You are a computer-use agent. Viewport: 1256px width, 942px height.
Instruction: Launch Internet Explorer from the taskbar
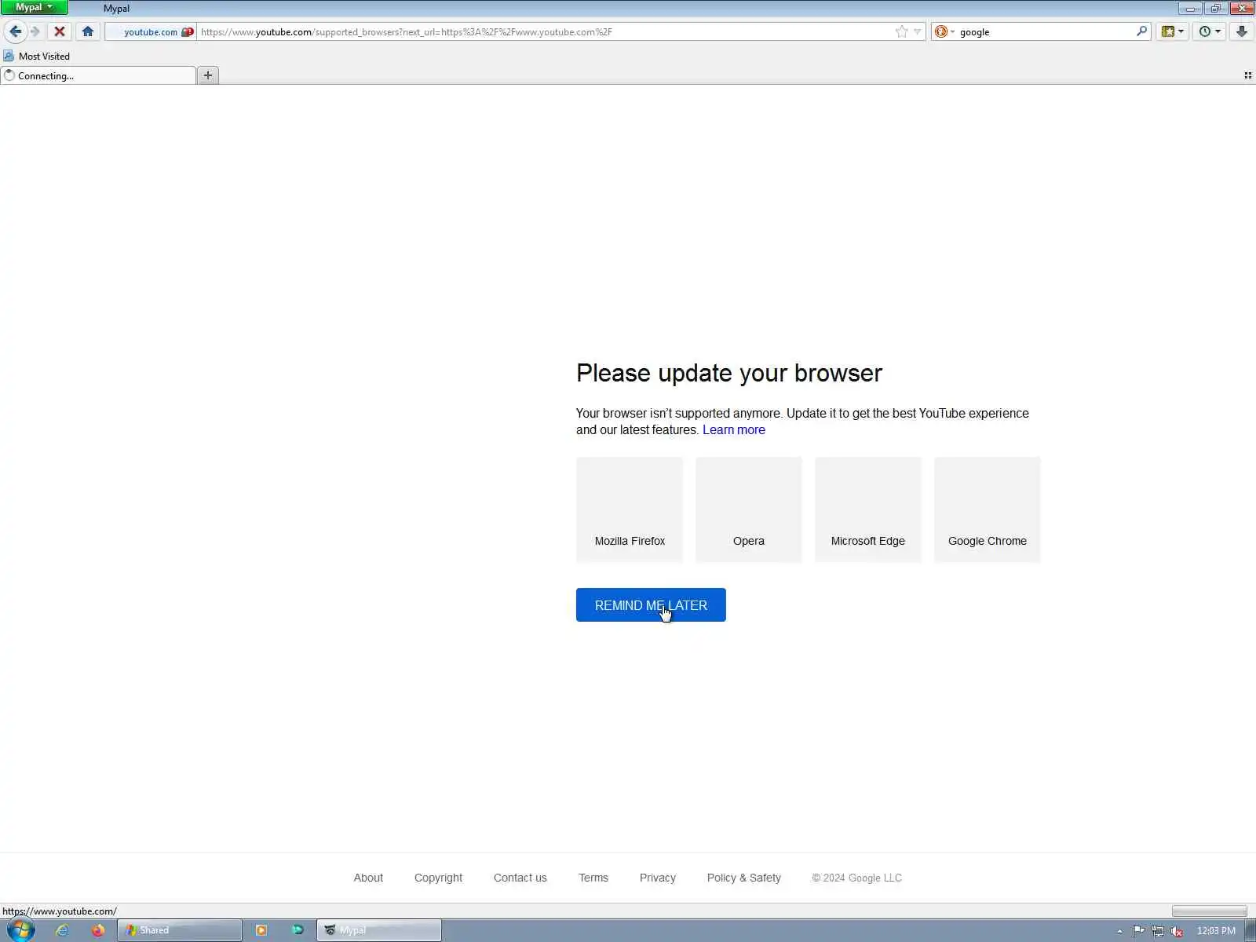pyautogui.click(x=61, y=930)
